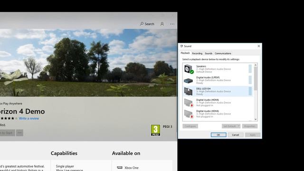Select the 'DELL U2515H' device name
304x171 pixels.
pyautogui.click(x=203, y=89)
